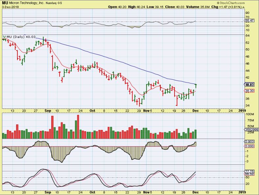Click the up-arrow icon beside Chg value
Viewport: 259px width, 195px height.
(244, 7)
